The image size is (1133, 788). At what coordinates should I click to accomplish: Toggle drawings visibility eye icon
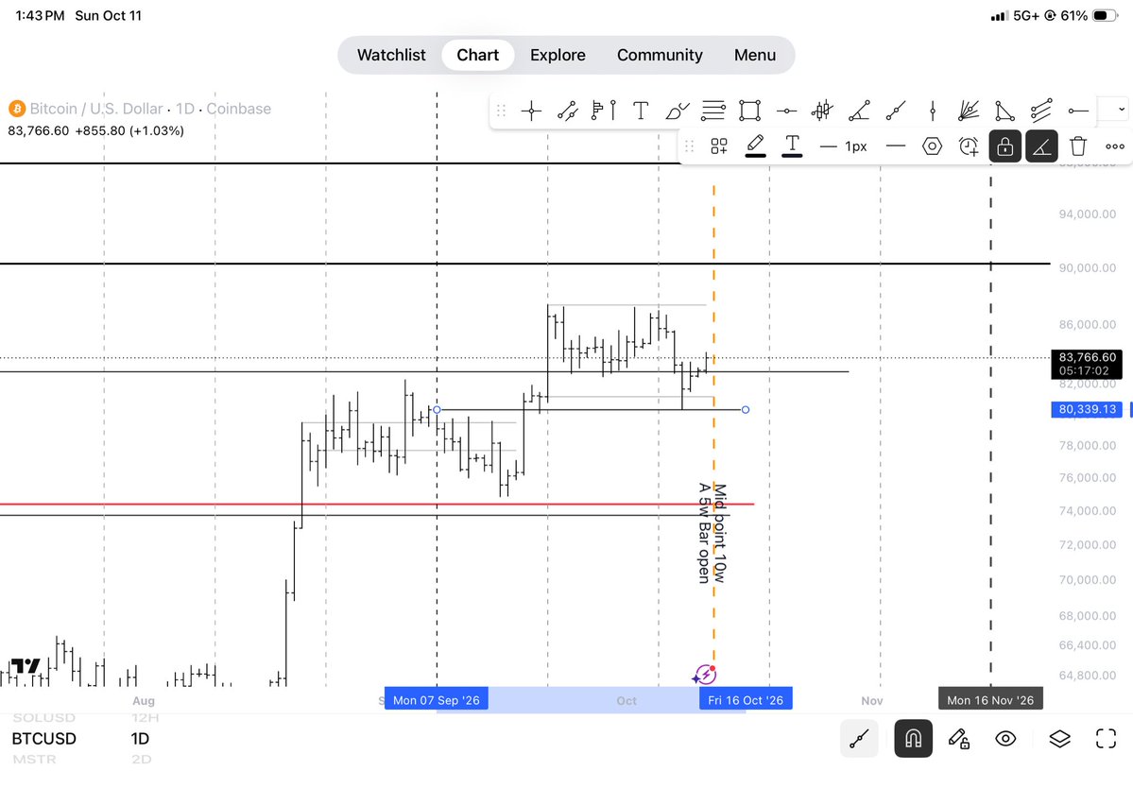click(x=1005, y=739)
